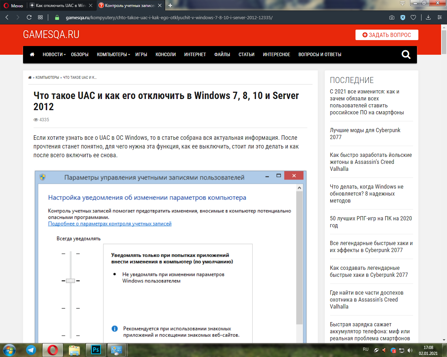Open easy setup sliders icon
The height and width of the screenshot is (357, 447).
[440, 17]
